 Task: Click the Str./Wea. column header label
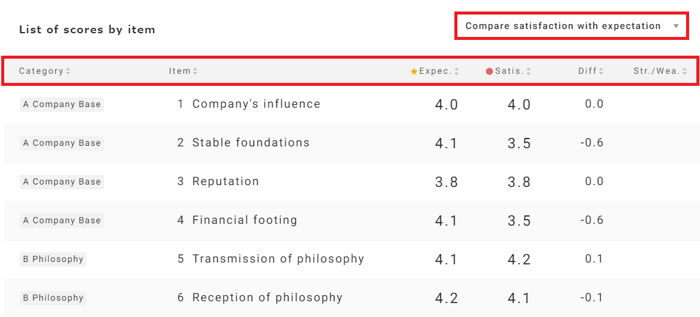click(656, 71)
